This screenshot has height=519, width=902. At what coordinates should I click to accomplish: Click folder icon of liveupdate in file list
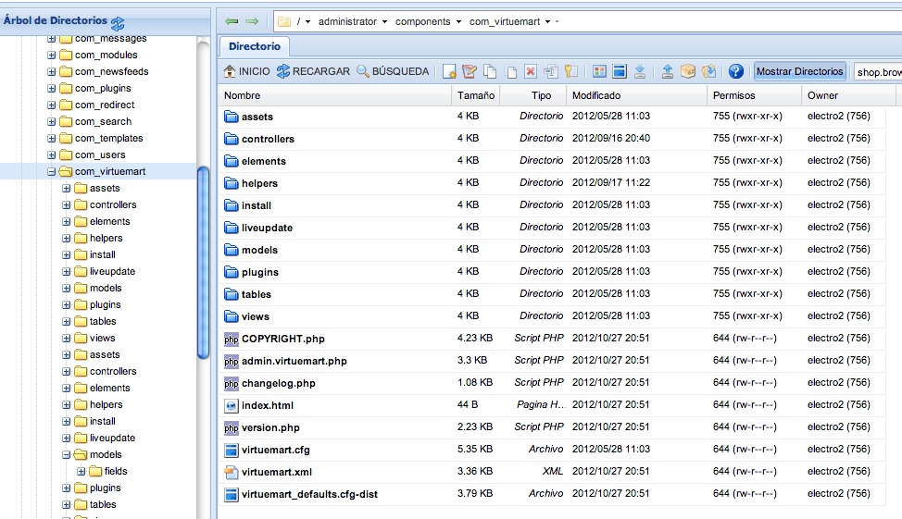tap(232, 228)
